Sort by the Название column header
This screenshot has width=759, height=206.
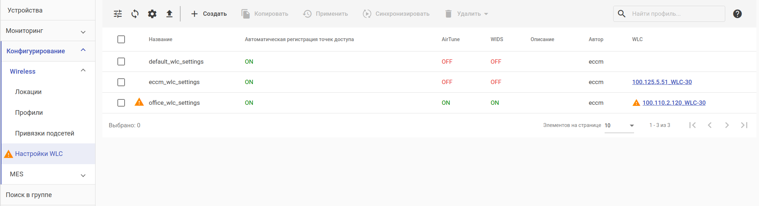coord(160,39)
